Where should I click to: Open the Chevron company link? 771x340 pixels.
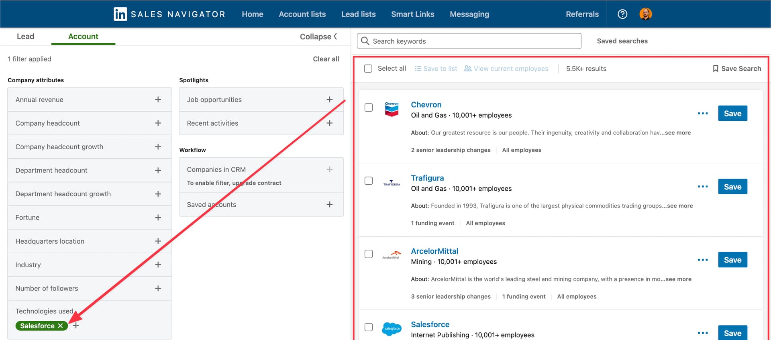coord(426,105)
